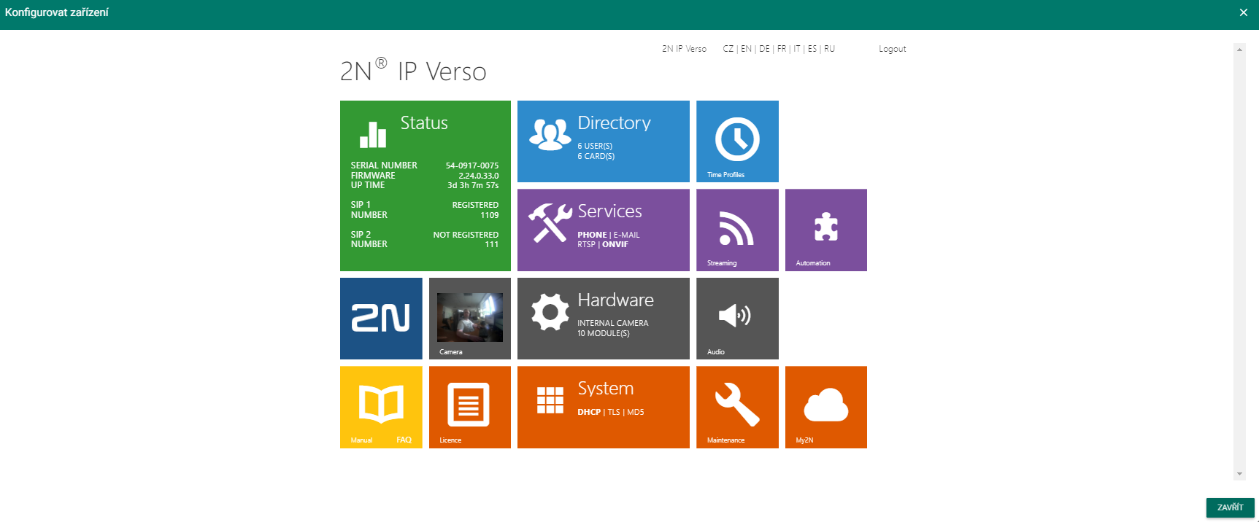Switch language to FR
The width and height of the screenshot is (1259, 522).
pyautogui.click(x=782, y=49)
